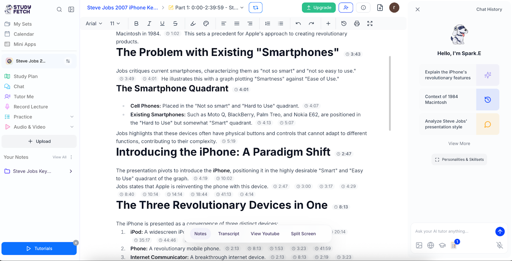Toggle strikethrough formatting
Viewport: 512px width, 261px height.
pos(175,23)
